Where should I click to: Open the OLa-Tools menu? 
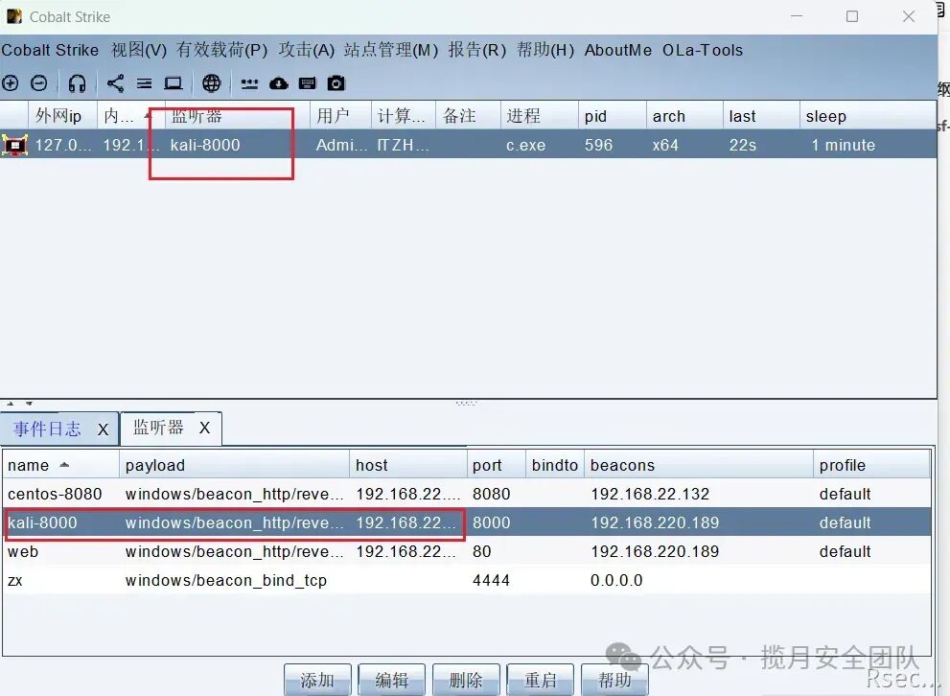click(703, 50)
